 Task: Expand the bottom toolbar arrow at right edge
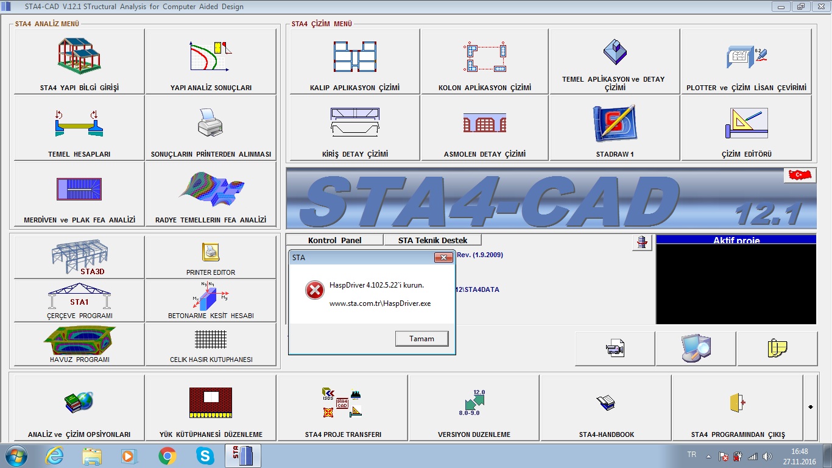tap(810, 407)
